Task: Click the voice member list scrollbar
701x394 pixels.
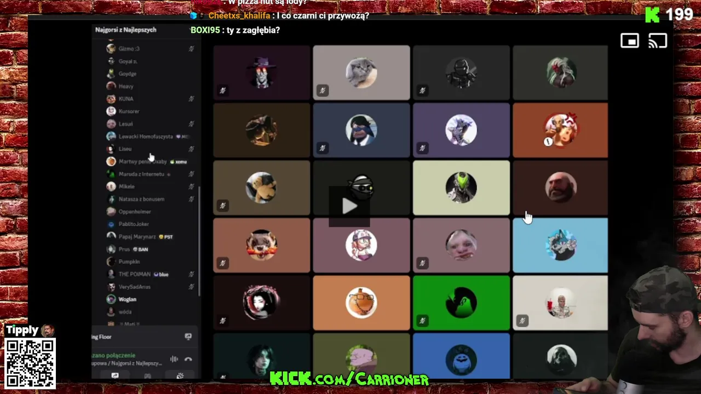Action: [200, 241]
